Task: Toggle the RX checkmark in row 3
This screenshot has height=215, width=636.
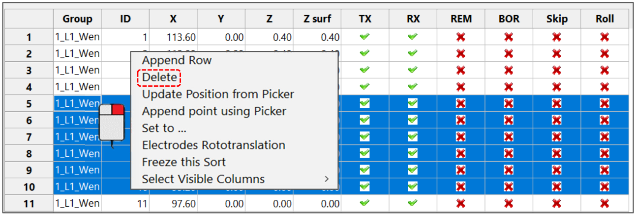Action: point(413,70)
